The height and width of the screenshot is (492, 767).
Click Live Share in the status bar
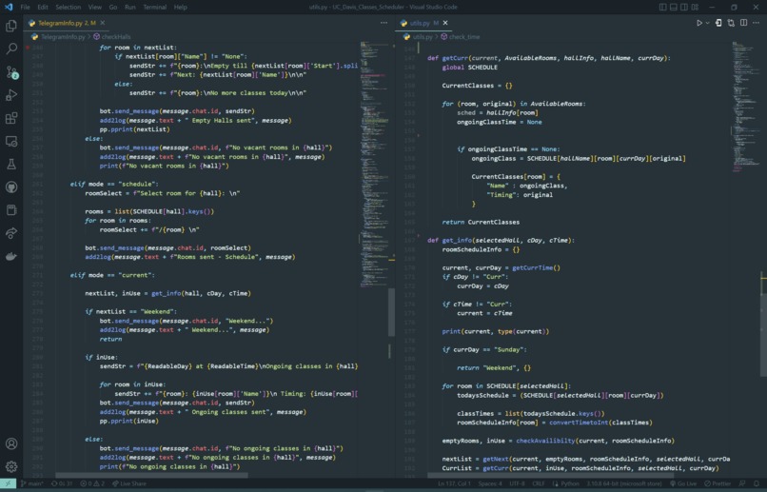[129, 483]
